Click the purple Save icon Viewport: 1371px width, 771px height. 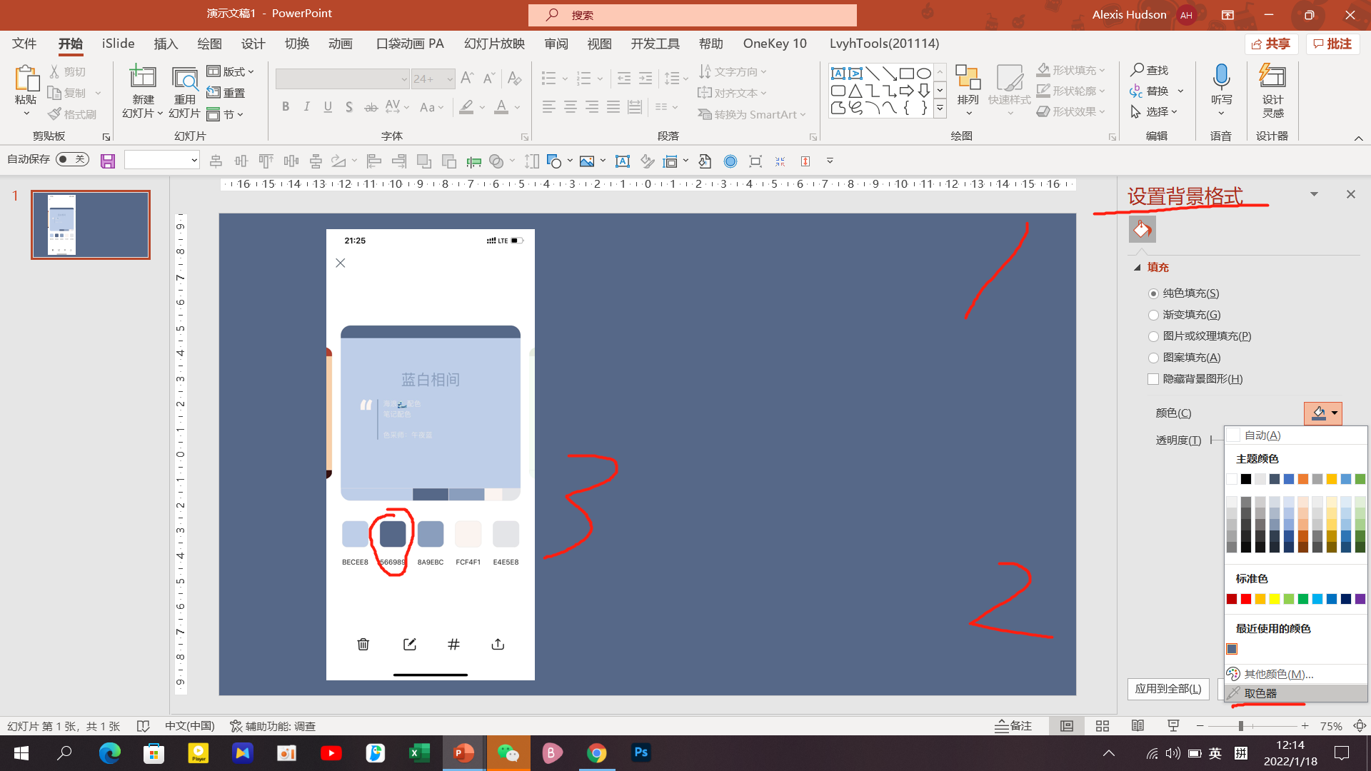(x=108, y=161)
